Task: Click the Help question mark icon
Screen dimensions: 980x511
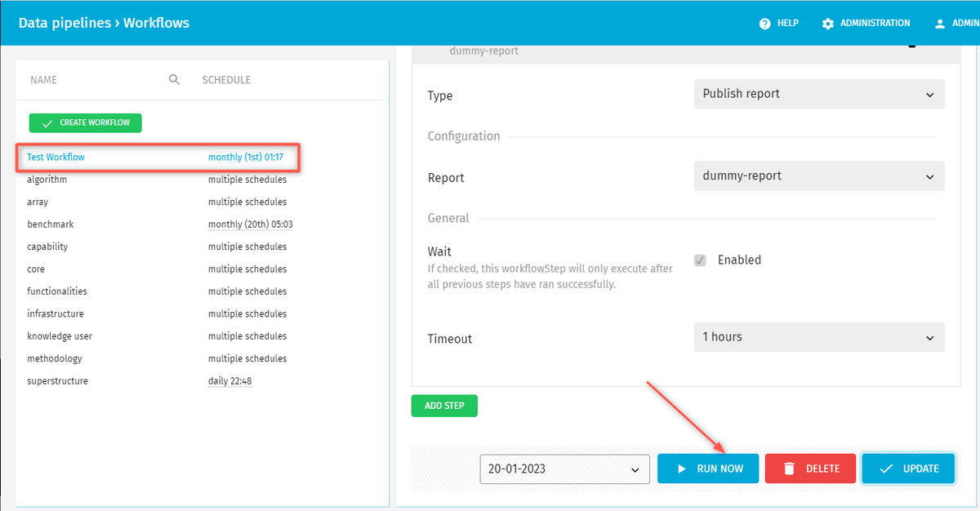Action: pyautogui.click(x=765, y=24)
